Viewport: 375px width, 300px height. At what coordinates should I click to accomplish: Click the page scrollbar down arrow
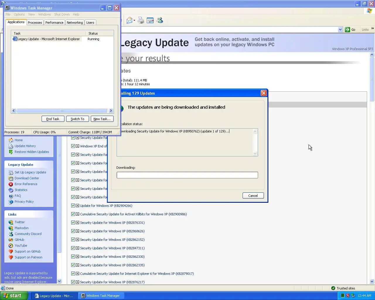point(372,282)
